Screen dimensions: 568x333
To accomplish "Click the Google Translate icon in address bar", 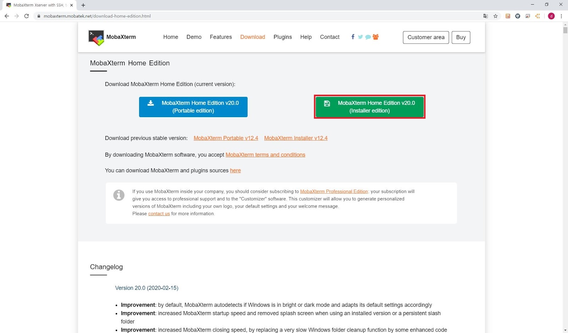I will 486,16.
